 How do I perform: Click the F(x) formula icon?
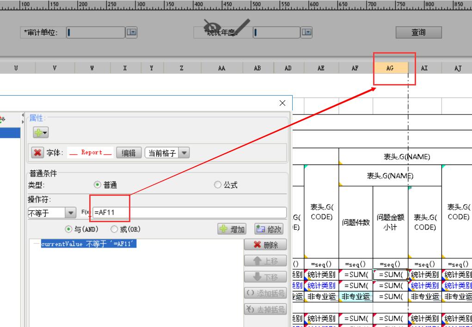click(x=86, y=212)
